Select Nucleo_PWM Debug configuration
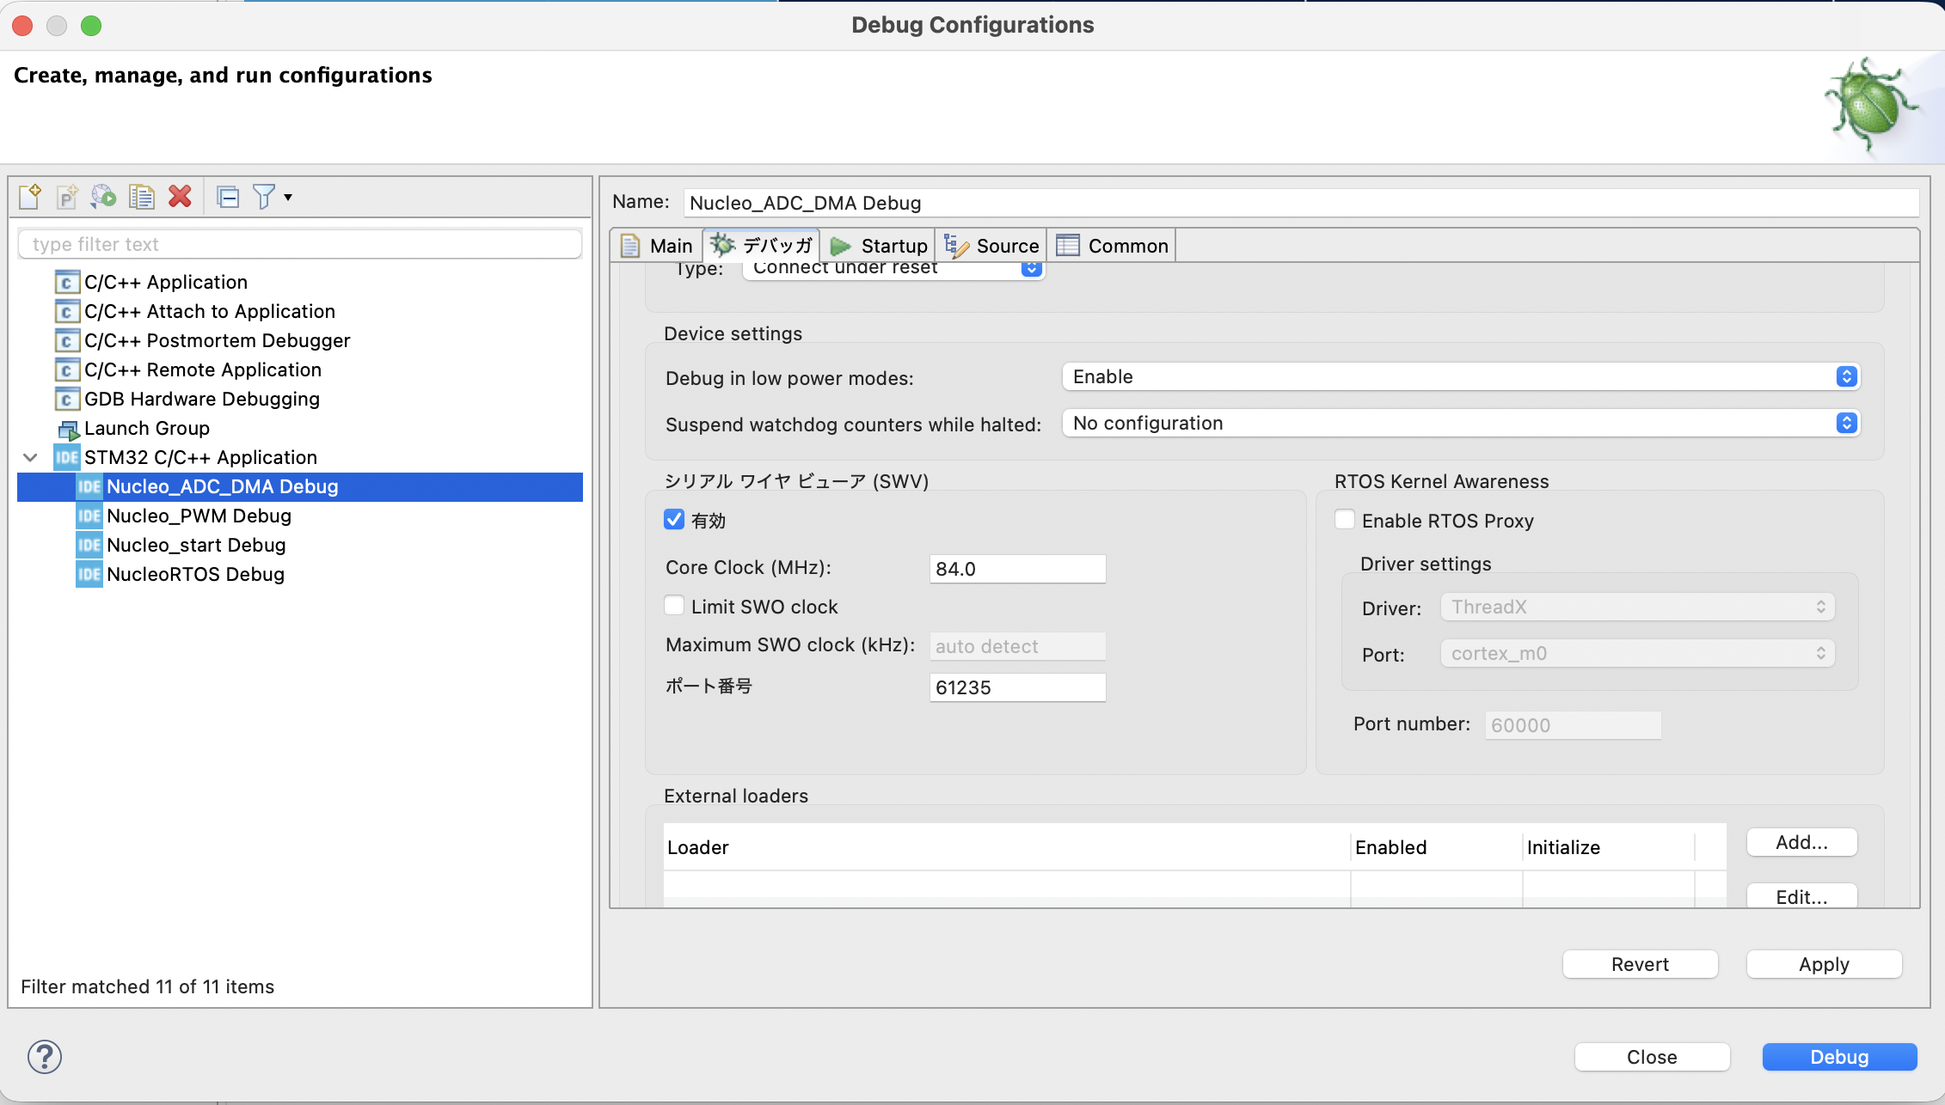Viewport: 1945px width, 1105px height. click(199, 516)
